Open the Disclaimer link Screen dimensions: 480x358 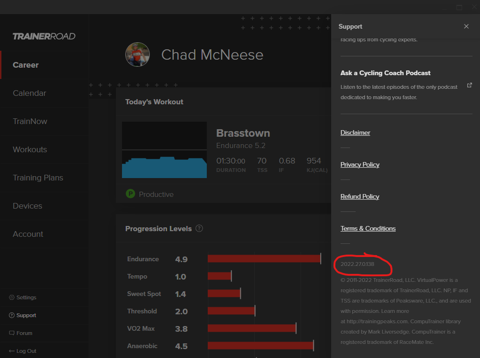(355, 133)
